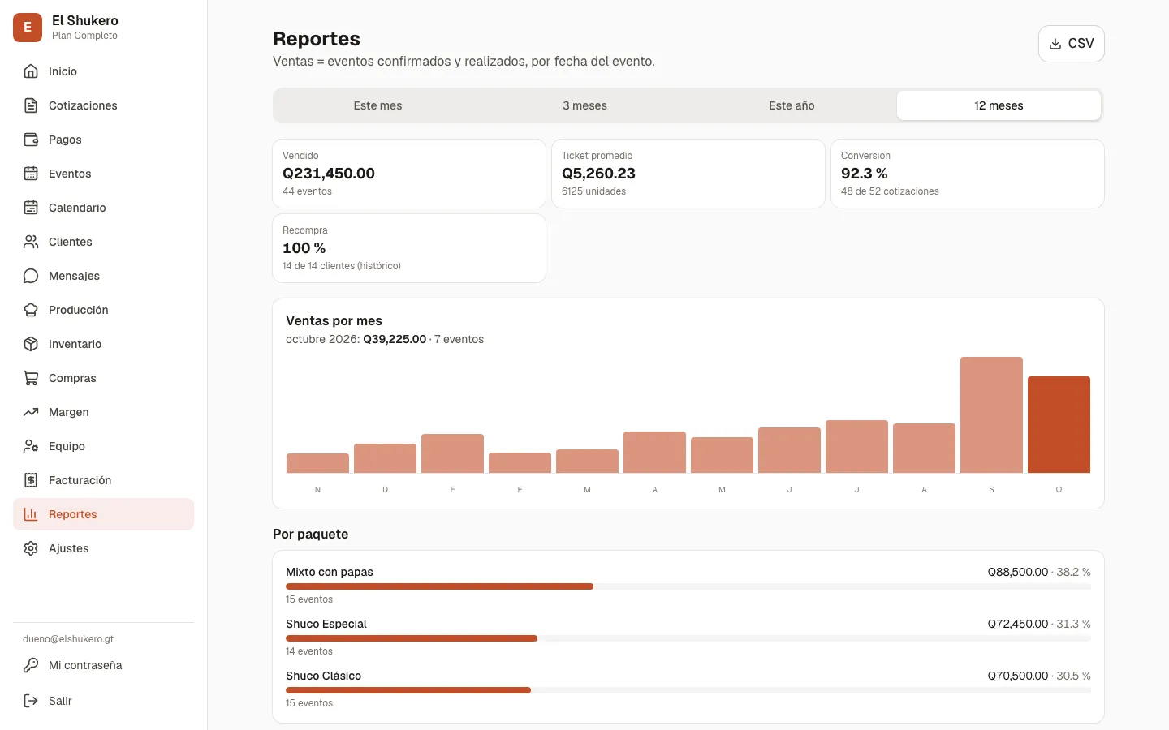Image resolution: width=1169 pixels, height=730 pixels.
Task: Navigate to Clientes label in sidebar
Action: (71, 242)
